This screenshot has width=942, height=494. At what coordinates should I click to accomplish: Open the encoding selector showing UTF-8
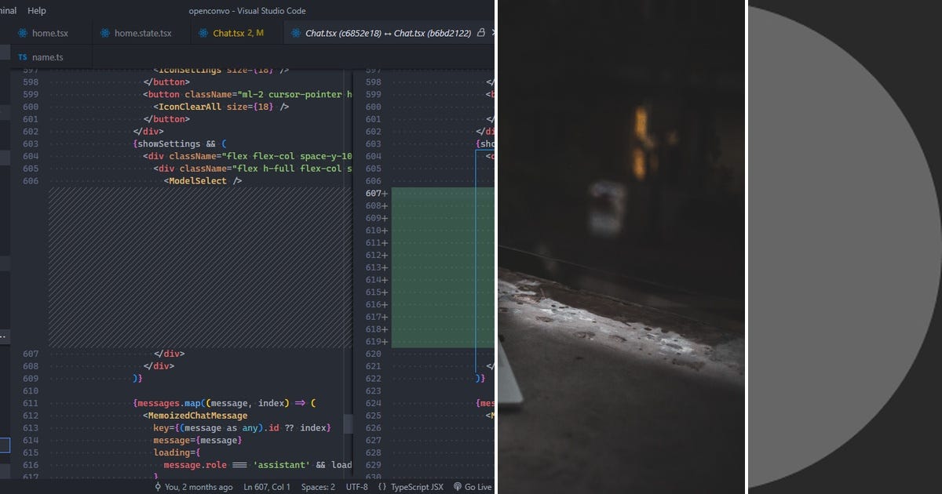(x=357, y=486)
